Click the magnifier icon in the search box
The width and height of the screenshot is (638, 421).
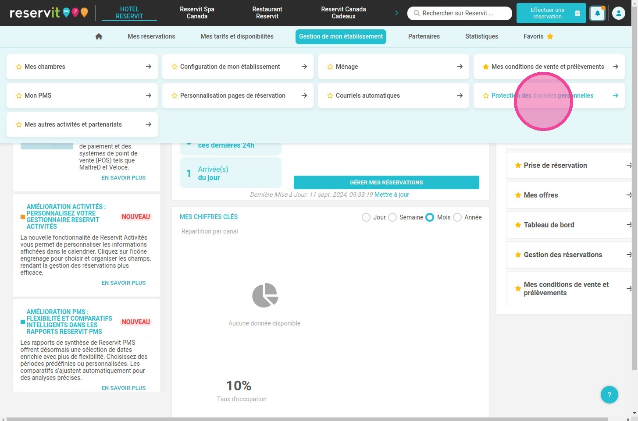(x=417, y=13)
